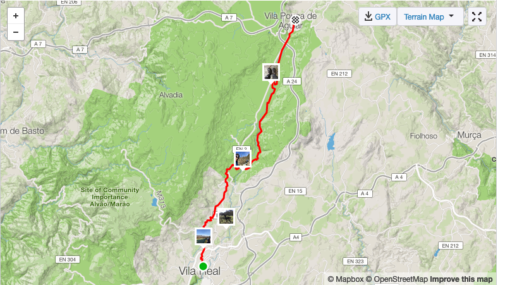Open the Terrain Map style dropdown

pos(430,16)
